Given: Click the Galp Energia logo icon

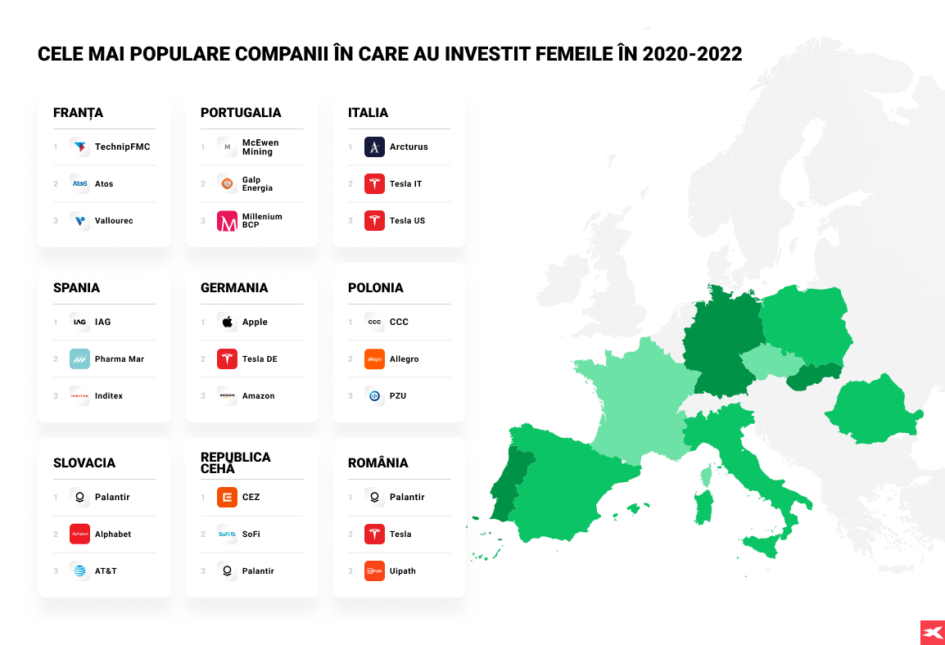Looking at the screenshot, I should click(x=227, y=184).
